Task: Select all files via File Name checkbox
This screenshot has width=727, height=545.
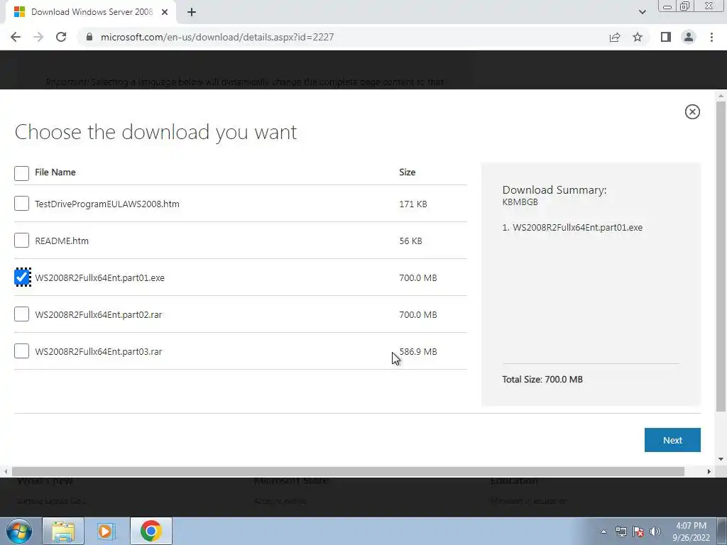Action: click(22, 173)
